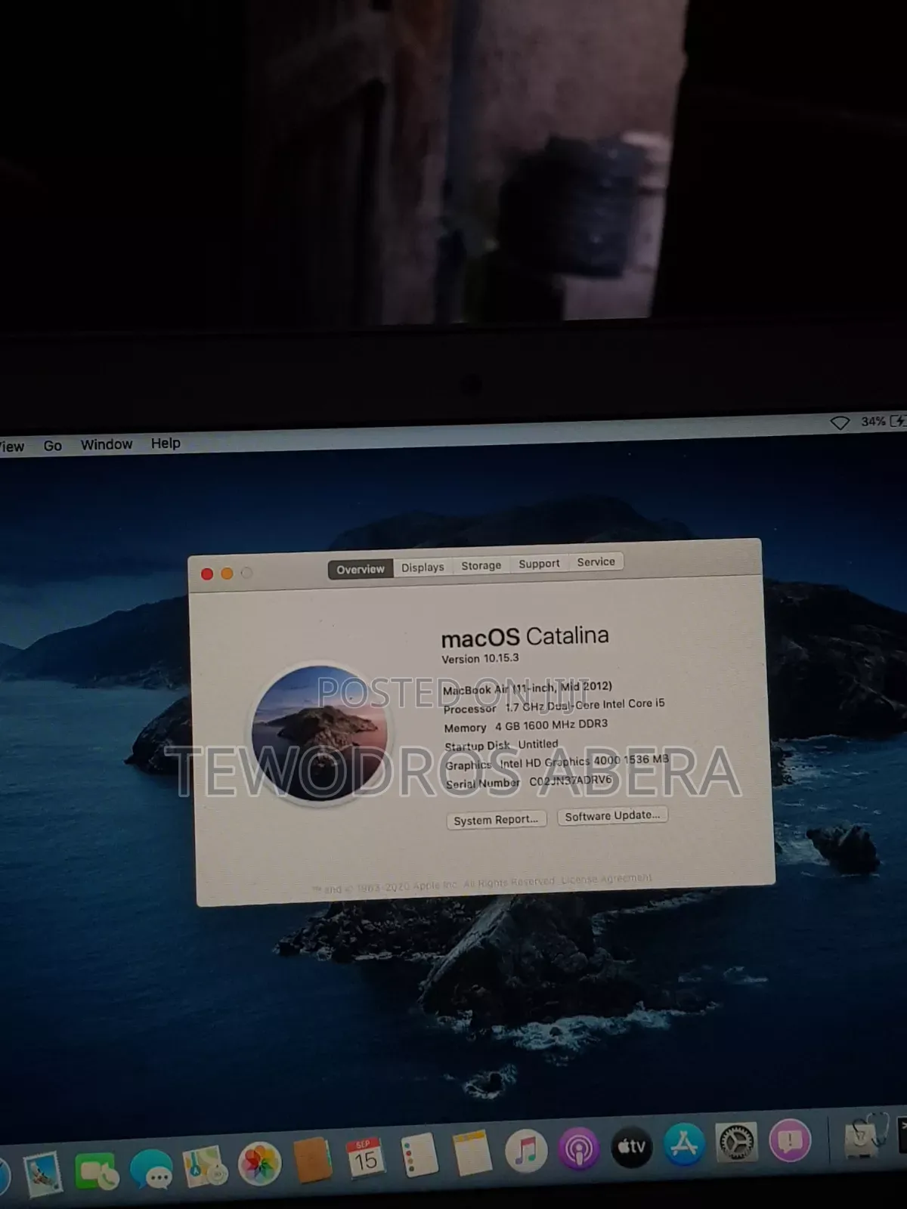Click the Wi-Fi status icon in the menu bar
Viewport: 907px width, 1209px height.
coord(840,423)
